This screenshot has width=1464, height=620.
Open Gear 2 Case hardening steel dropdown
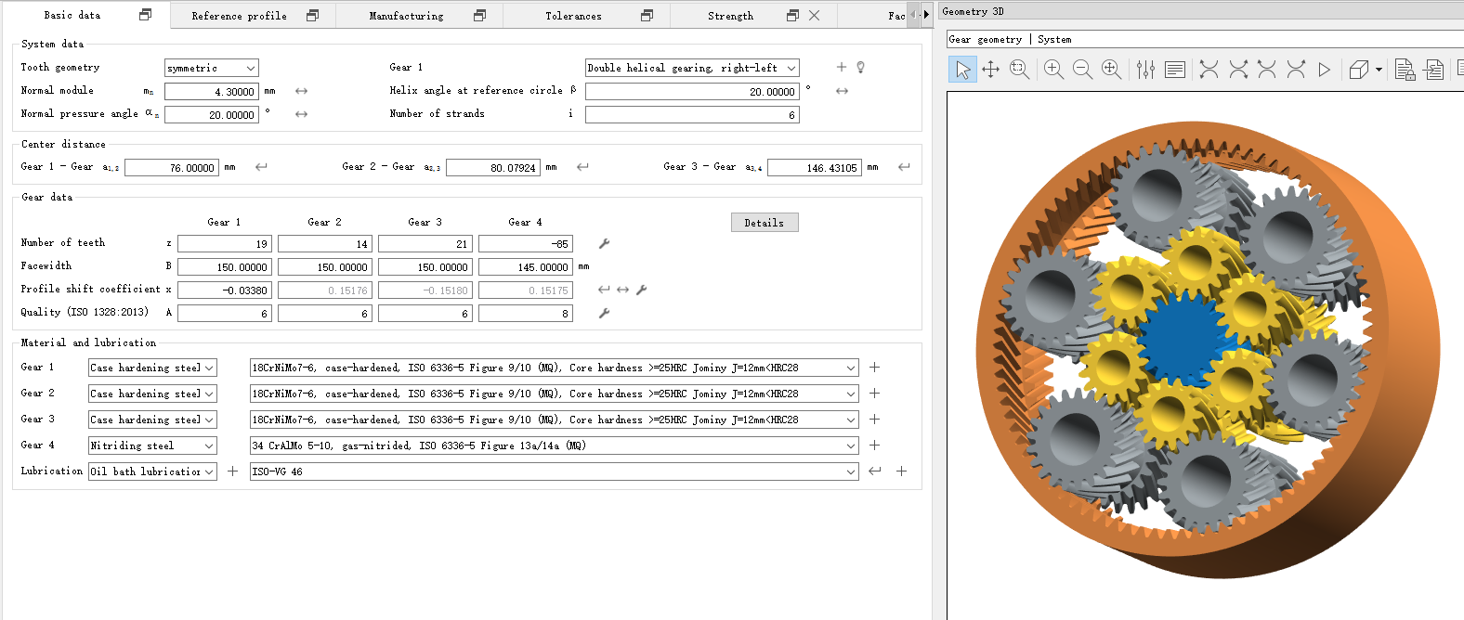[152, 394]
